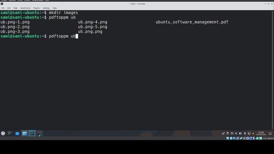Screen dimensions: 274x154
Task: Click the 'mkdir images' command line
Action: [63, 13]
